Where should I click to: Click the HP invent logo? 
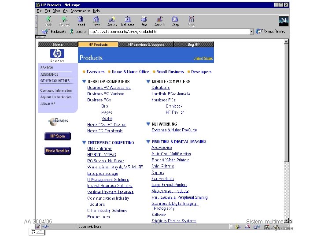pyautogui.click(x=57, y=55)
